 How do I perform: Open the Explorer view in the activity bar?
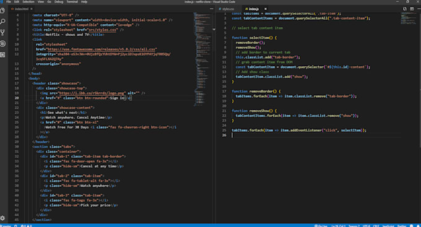tap(2, 11)
